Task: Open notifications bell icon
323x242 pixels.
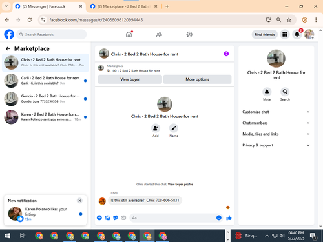Action: [297, 34]
